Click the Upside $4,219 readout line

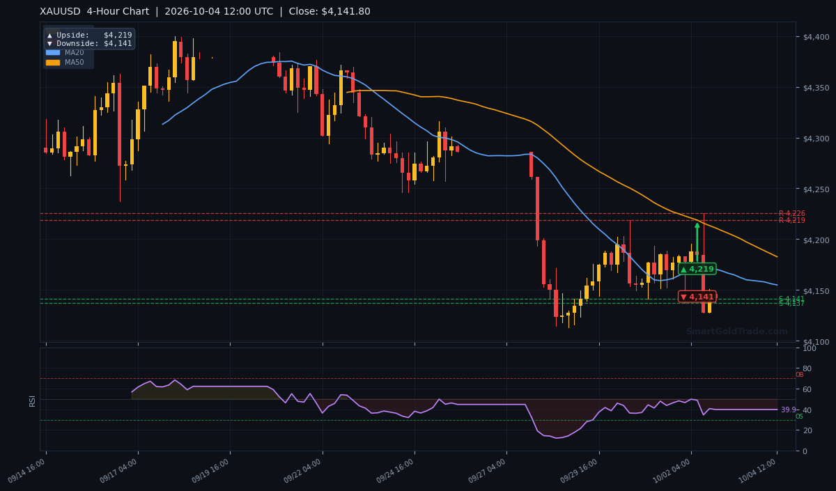click(89, 35)
